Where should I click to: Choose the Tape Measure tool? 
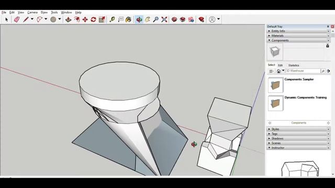tap(112, 20)
